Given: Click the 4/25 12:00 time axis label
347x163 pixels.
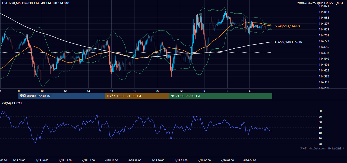Looking at the screenshot, I should 65,160.
